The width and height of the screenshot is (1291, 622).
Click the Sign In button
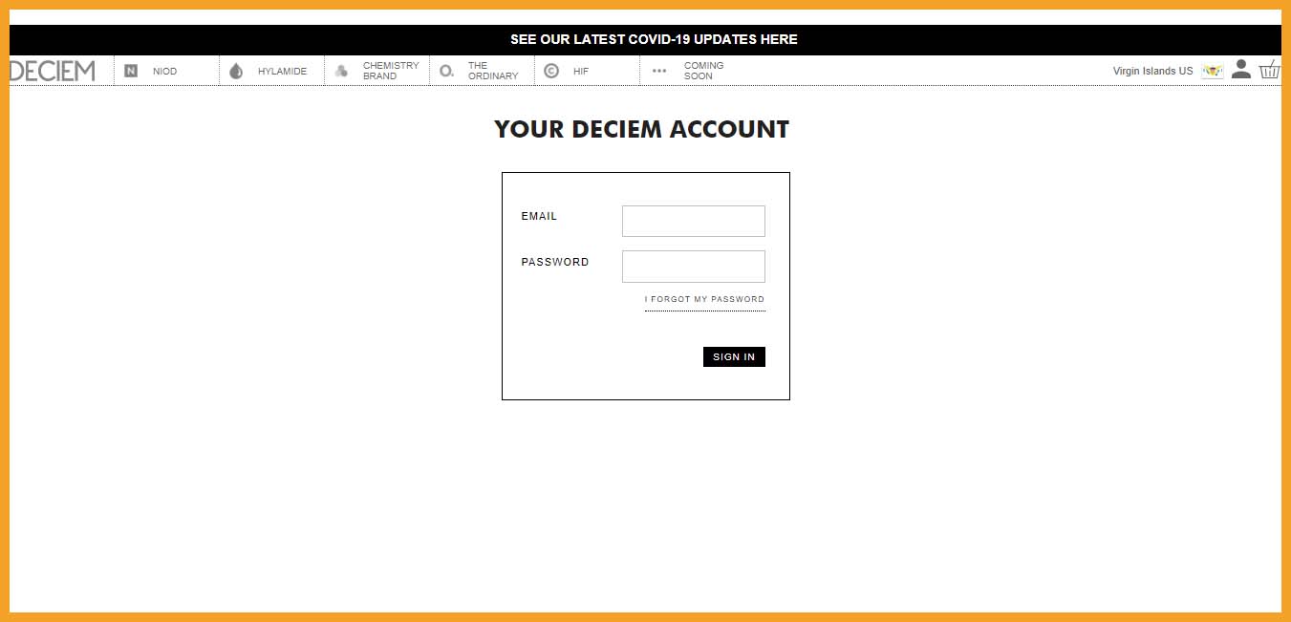click(734, 356)
